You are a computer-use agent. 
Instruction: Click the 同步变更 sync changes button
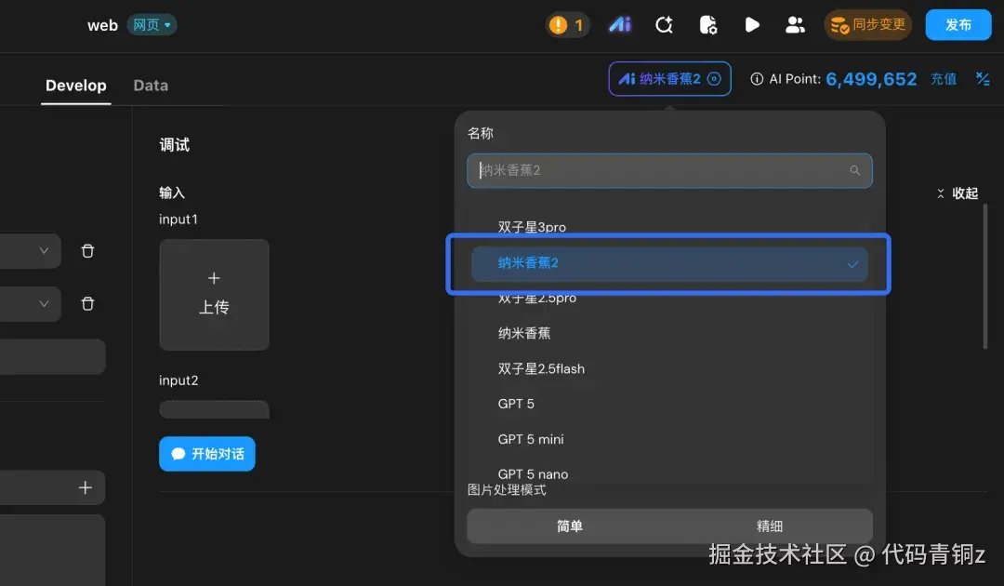867,25
